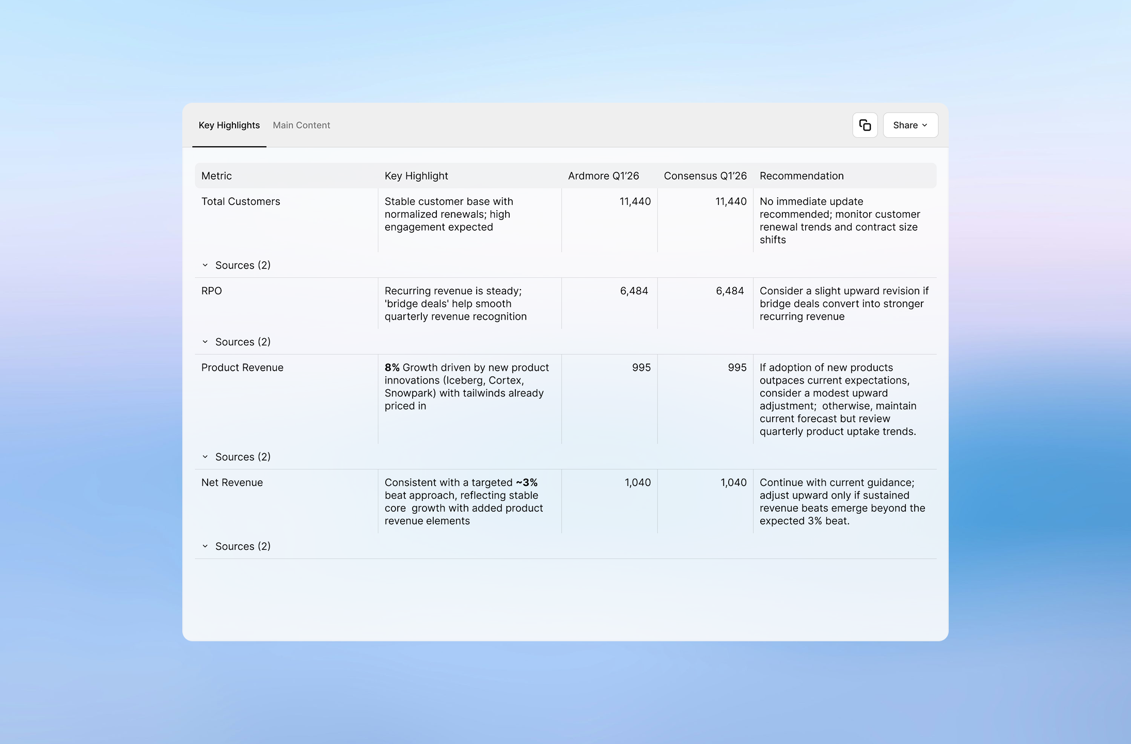Switch to the Main Content tab
This screenshot has height=744, width=1131.
[301, 125]
